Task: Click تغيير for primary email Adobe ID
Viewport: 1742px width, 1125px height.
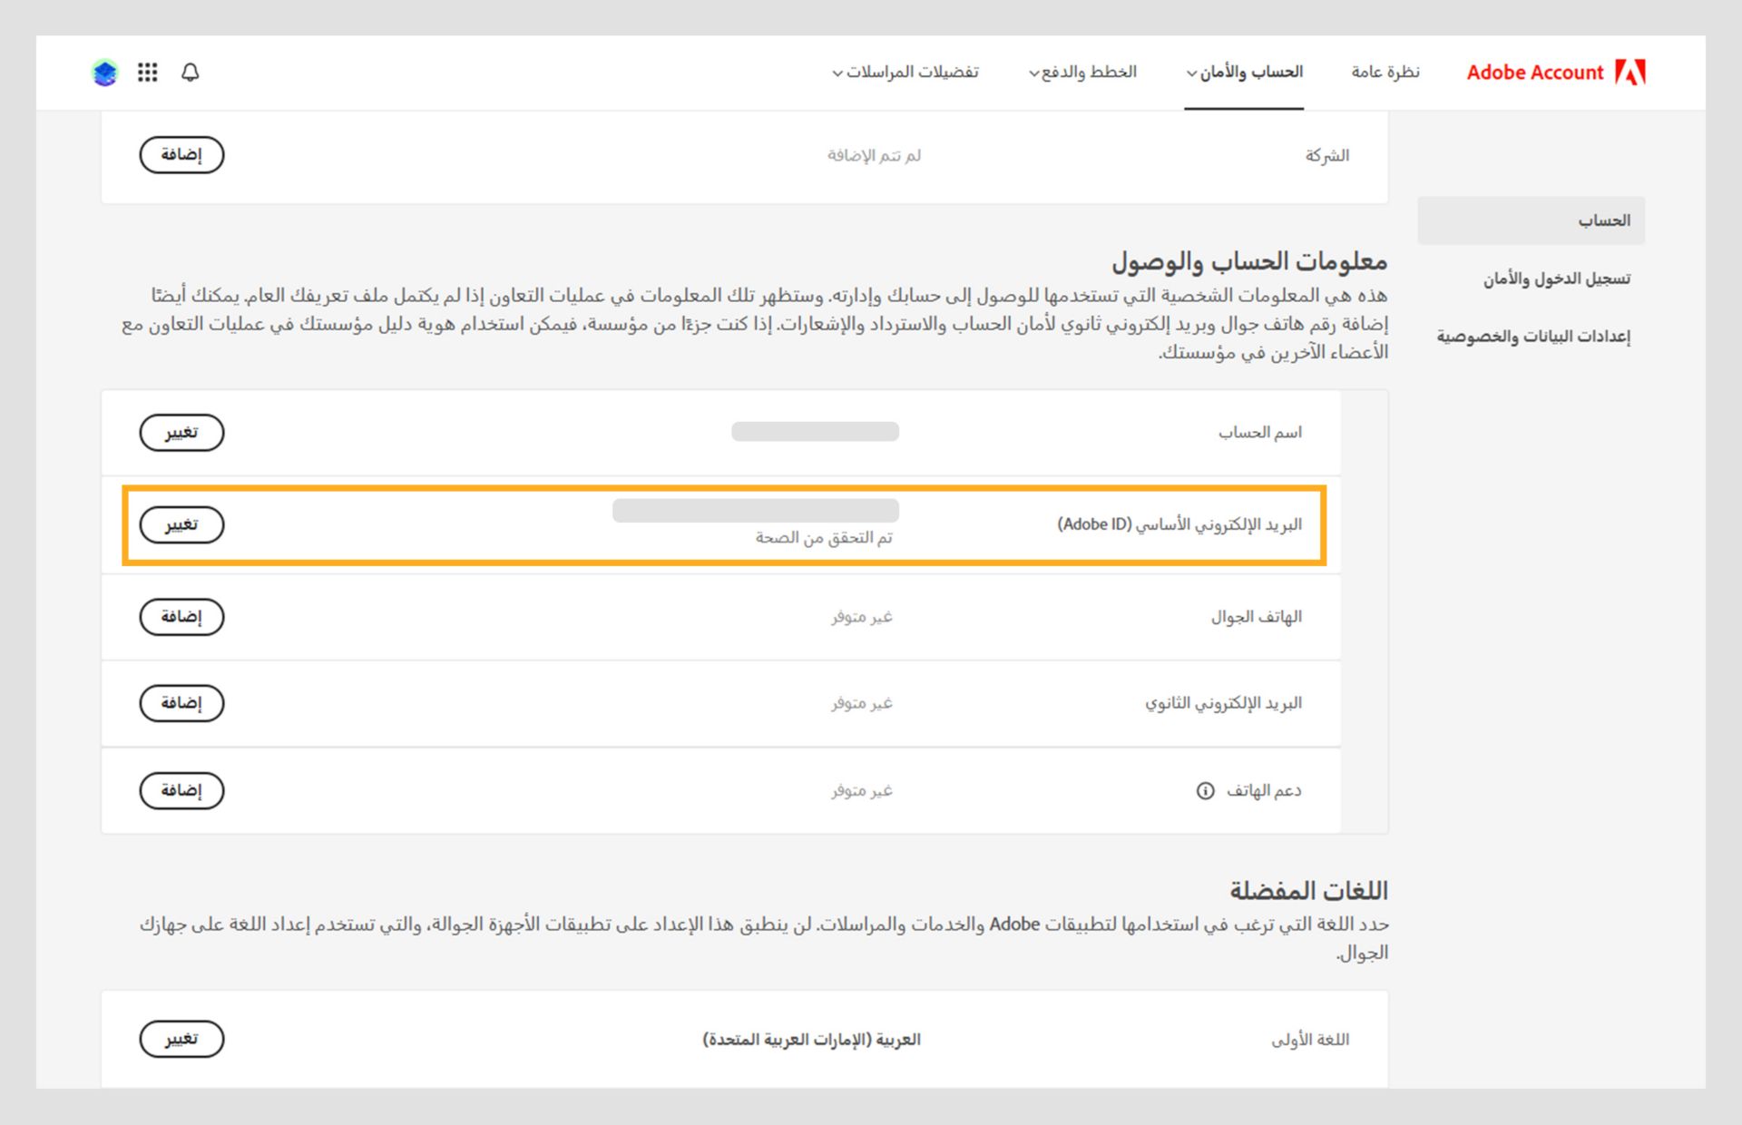Action: (x=181, y=525)
